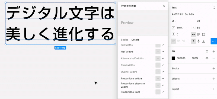Disable Half widths with its dash button
The height and width of the screenshot is (99, 217).
[158, 52]
